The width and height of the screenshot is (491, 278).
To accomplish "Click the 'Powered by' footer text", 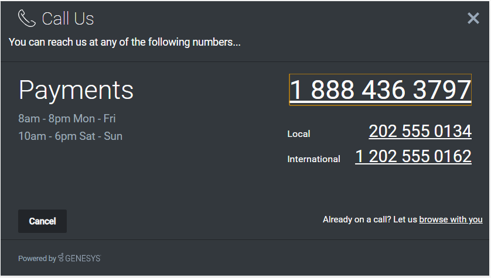I will (x=37, y=258).
